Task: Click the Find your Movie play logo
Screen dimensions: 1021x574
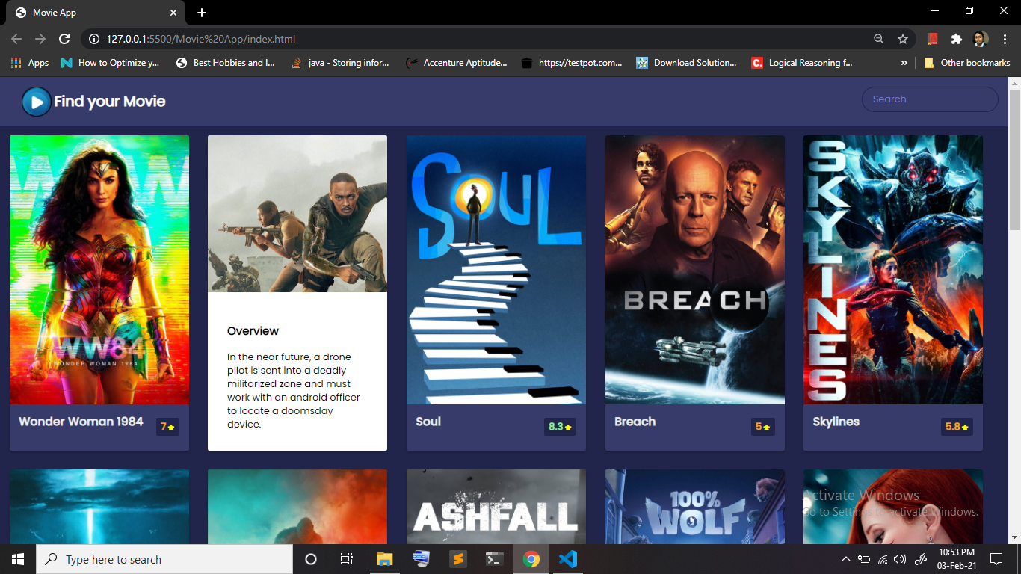Action: tap(36, 102)
